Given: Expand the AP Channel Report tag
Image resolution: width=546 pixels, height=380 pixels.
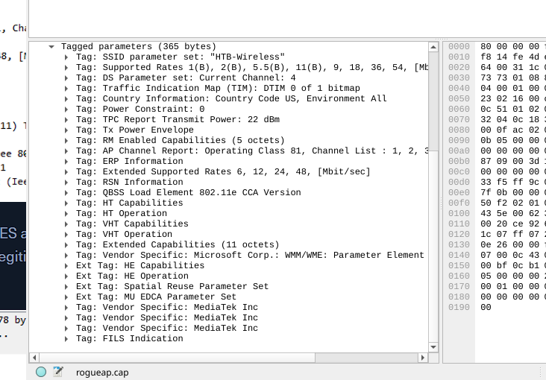Looking at the screenshot, I should [66, 151].
